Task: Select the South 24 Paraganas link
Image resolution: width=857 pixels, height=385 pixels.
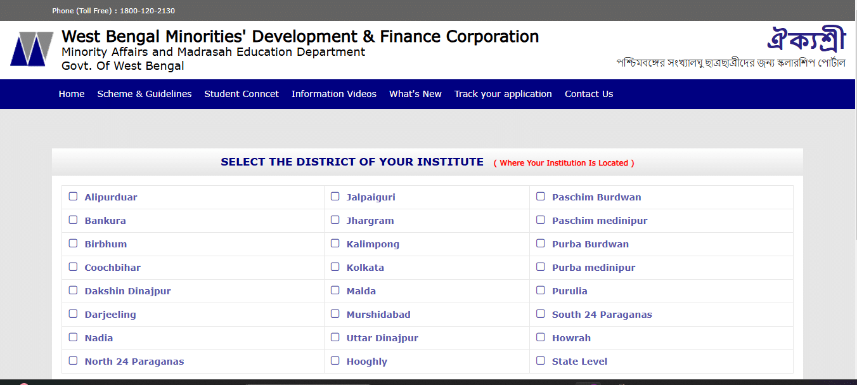Action: (x=602, y=314)
